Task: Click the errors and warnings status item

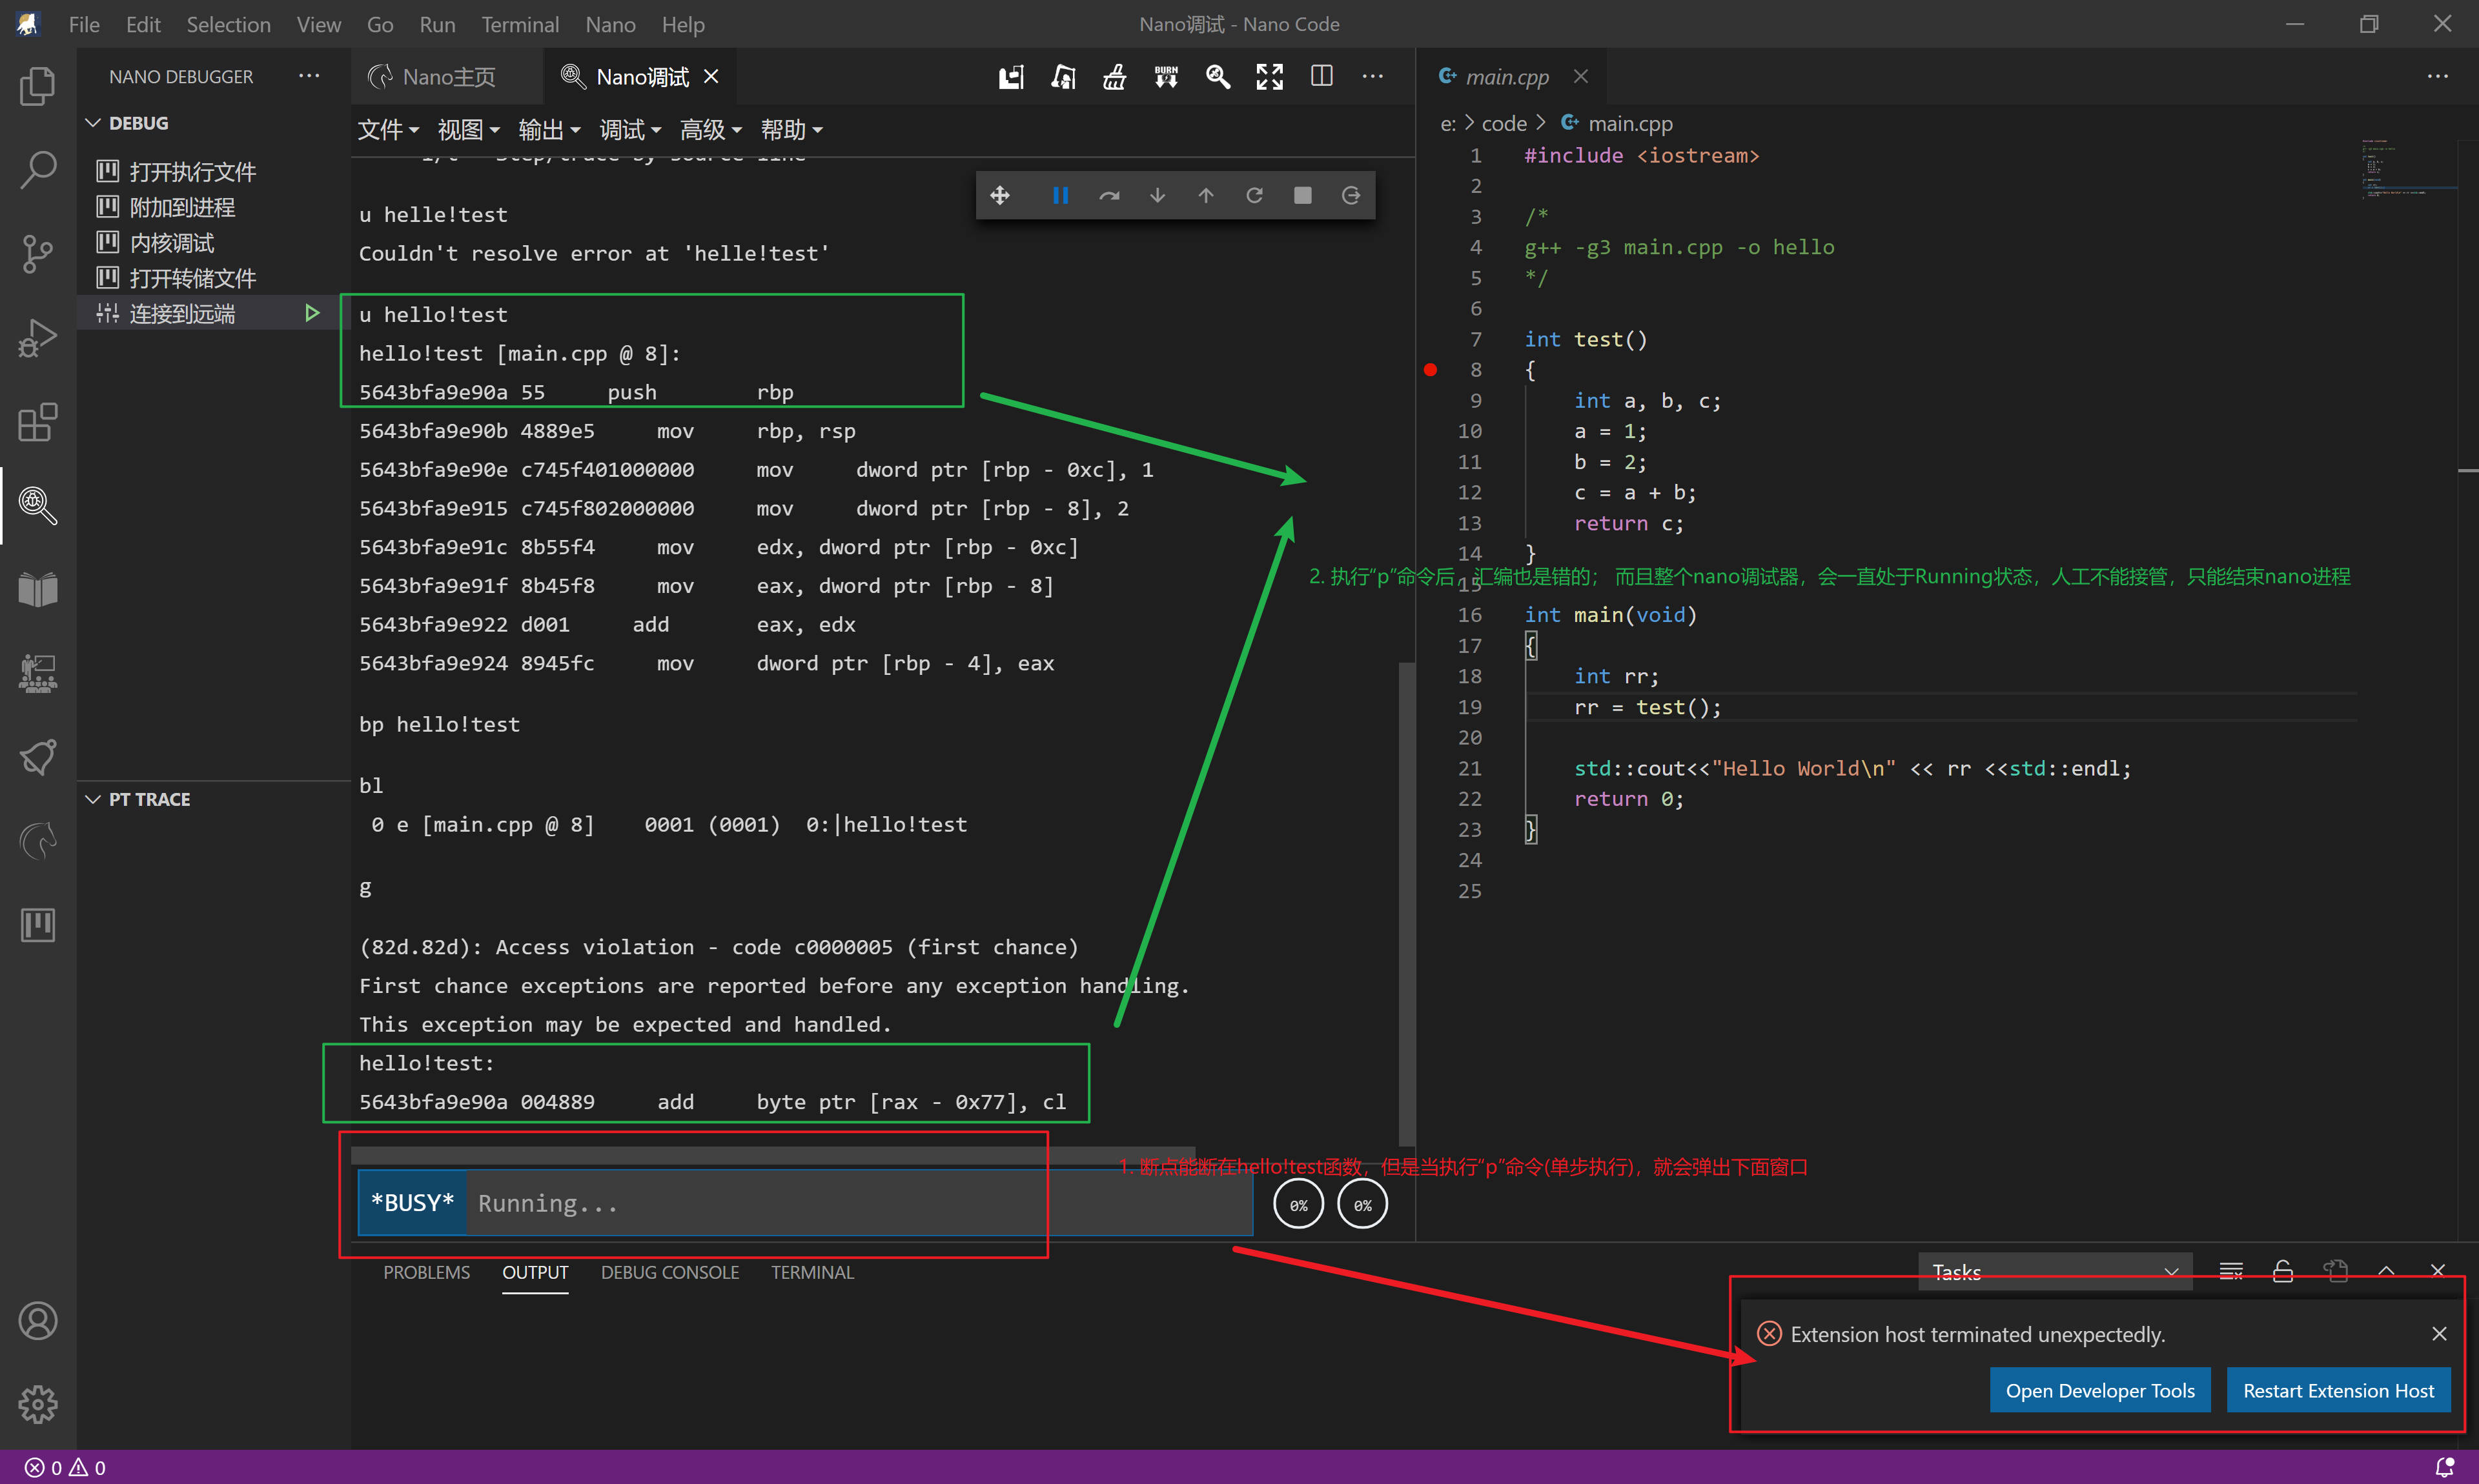Action: pyautogui.click(x=65, y=1467)
